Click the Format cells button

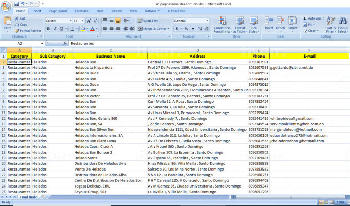pos(292,24)
